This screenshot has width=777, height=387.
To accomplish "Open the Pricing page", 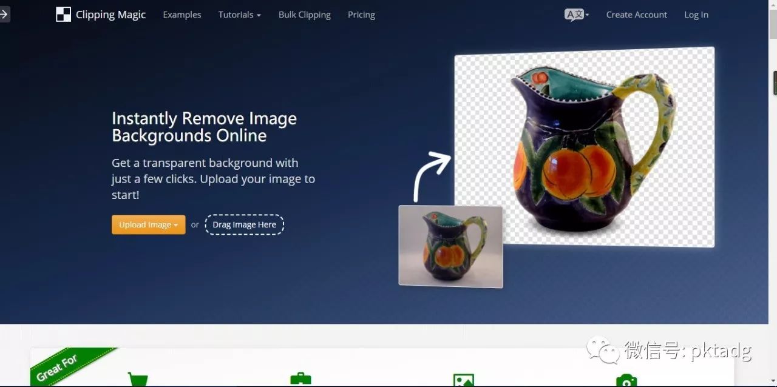I will point(361,15).
